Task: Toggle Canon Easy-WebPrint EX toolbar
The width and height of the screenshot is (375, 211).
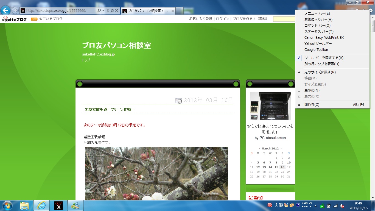Action: (332, 37)
